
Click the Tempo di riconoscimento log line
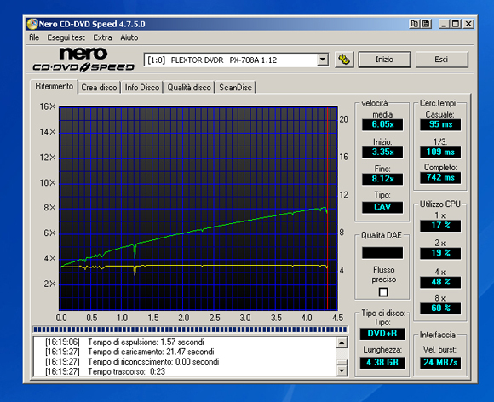pyautogui.click(x=132, y=362)
